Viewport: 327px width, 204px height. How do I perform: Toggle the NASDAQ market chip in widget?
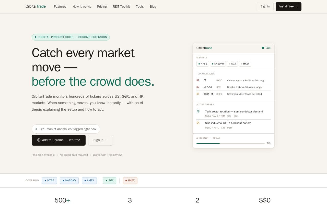[218, 64]
